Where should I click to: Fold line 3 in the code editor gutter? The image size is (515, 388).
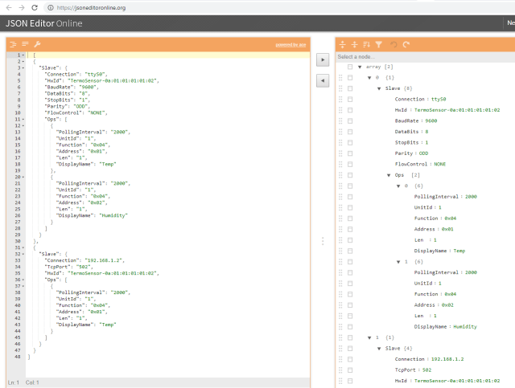(x=23, y=68)
